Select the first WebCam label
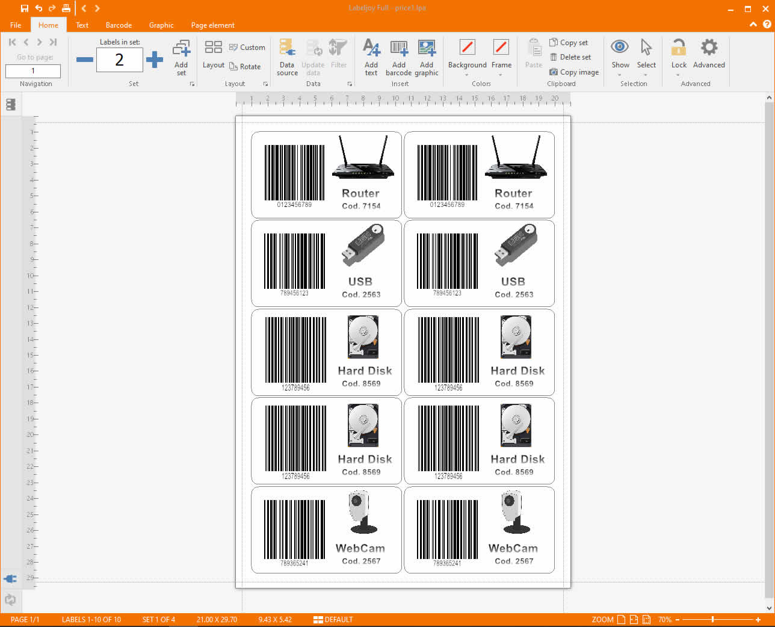The height and width of the screenshot is (627, 775). (326, 530)
